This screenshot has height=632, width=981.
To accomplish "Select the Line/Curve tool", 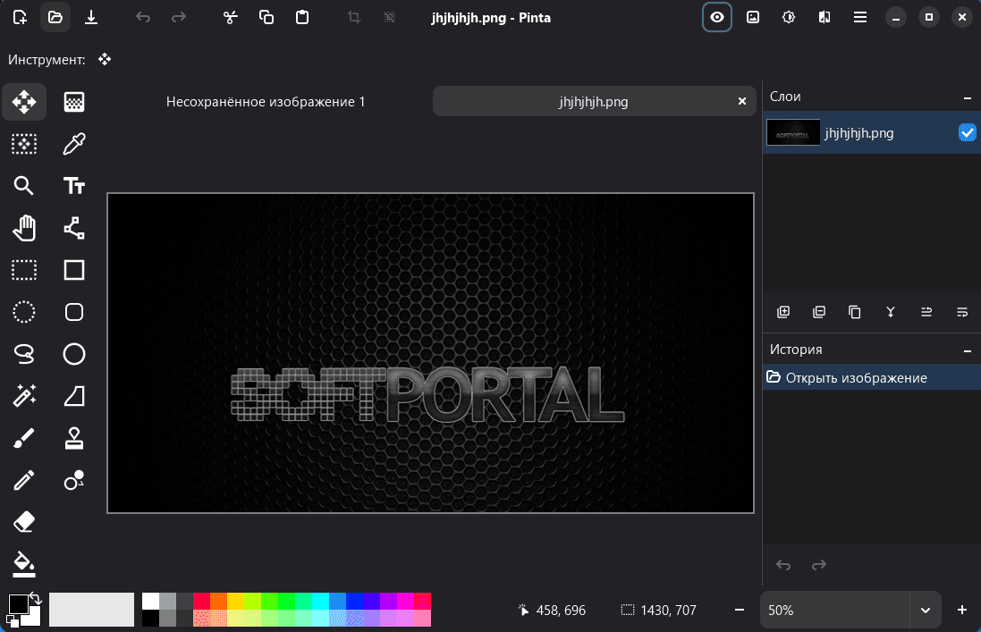I will coord(74,228).
